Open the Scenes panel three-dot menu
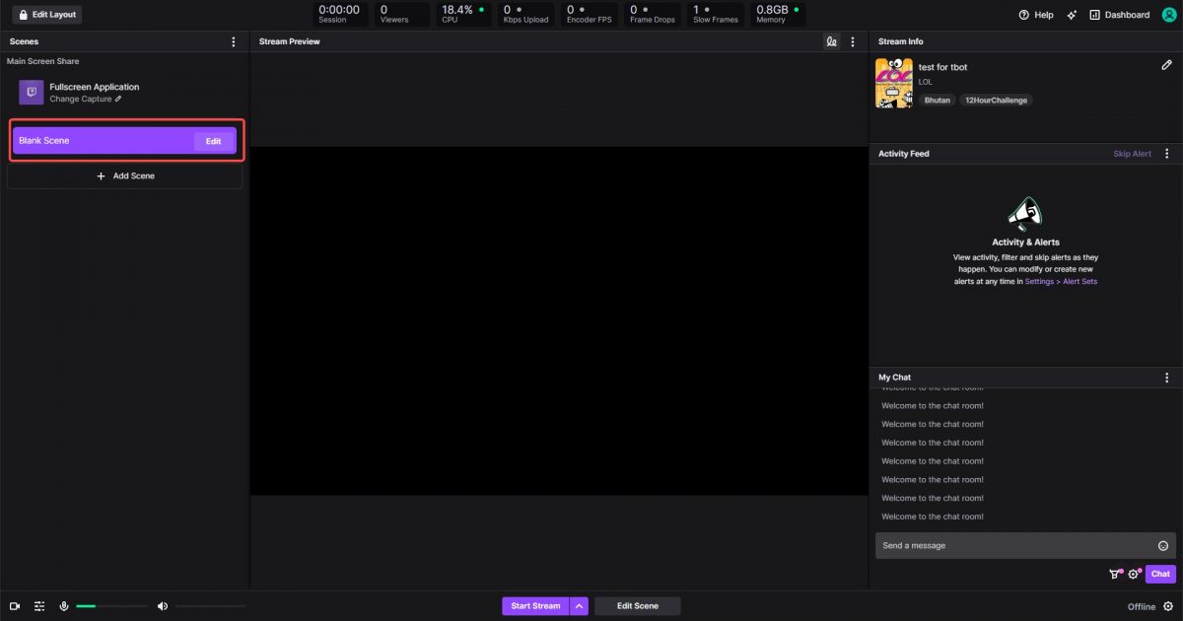 click(x=233, y=41)
